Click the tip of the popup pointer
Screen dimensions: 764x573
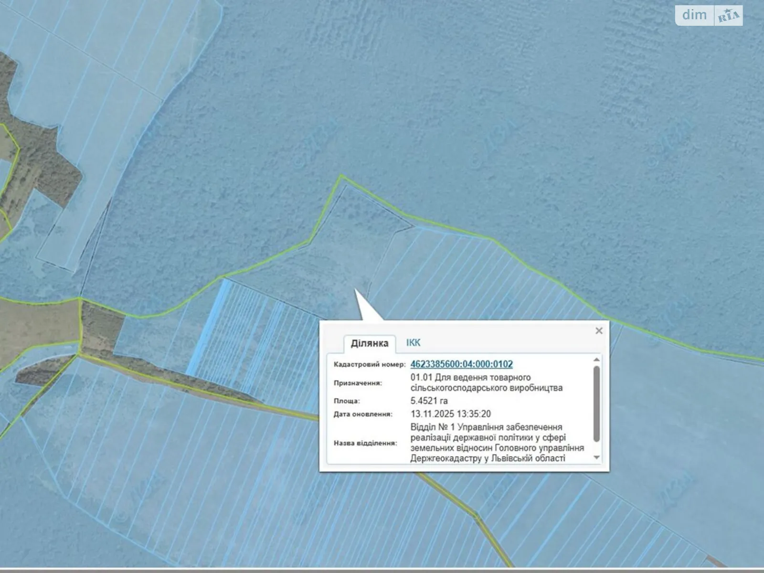coord(355,290)
